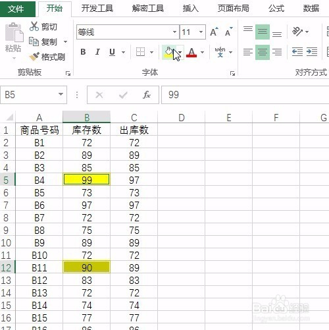The image size is (329, 330).
Task: Expand the font color dropdown arrow
Action: (202, 52)
